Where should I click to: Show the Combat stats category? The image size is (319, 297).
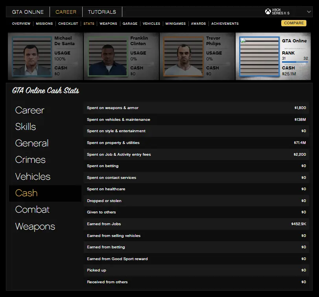tap(32, 210)
